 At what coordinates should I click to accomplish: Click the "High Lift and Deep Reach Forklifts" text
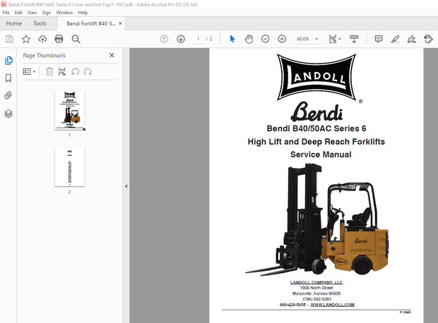coord(316,142)
